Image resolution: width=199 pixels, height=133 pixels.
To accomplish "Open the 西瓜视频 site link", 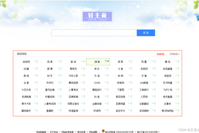I will click(x=120, y=97).
